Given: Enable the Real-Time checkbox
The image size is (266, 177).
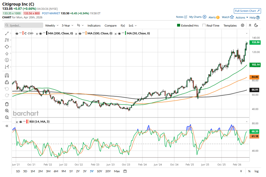Looking at the screenshot, I should pos(204,26).
